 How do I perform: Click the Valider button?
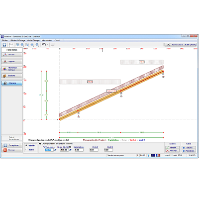(172, 147)
